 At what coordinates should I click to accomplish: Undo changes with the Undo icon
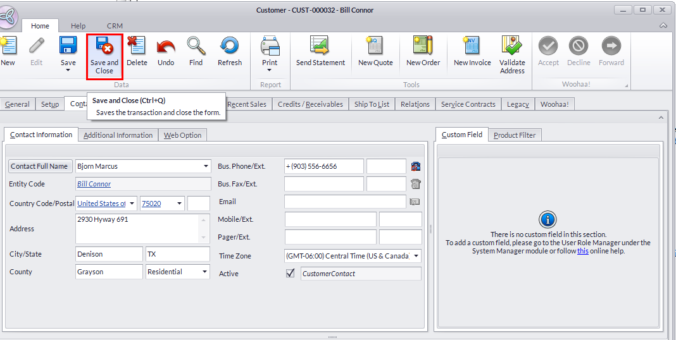(x=166, y=47)
